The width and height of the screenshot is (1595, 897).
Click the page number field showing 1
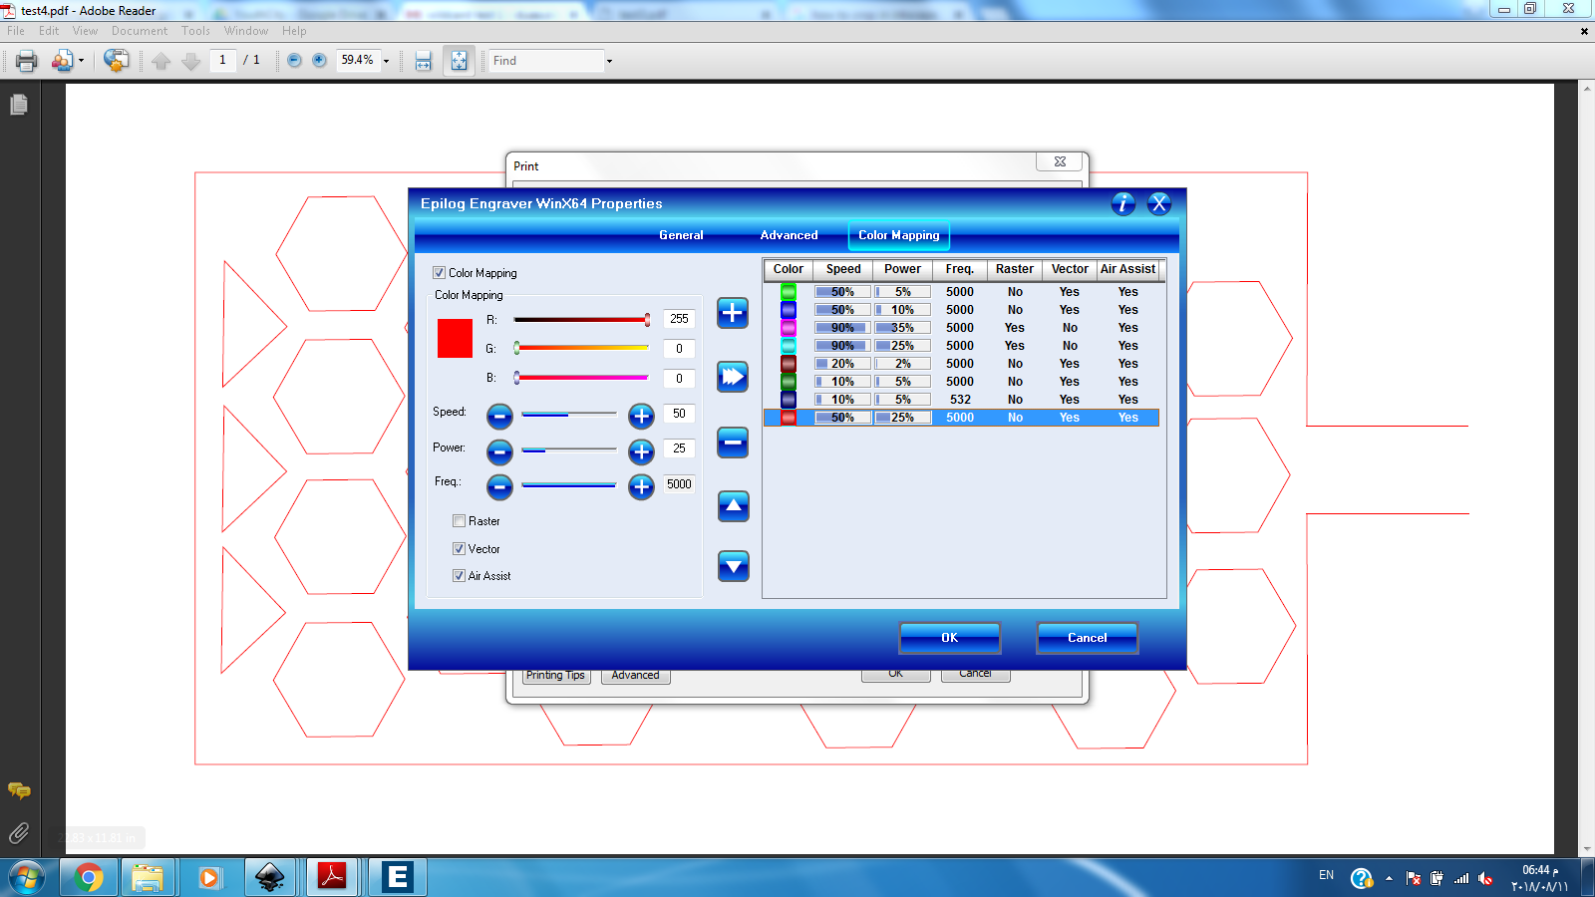coord(223,60)
